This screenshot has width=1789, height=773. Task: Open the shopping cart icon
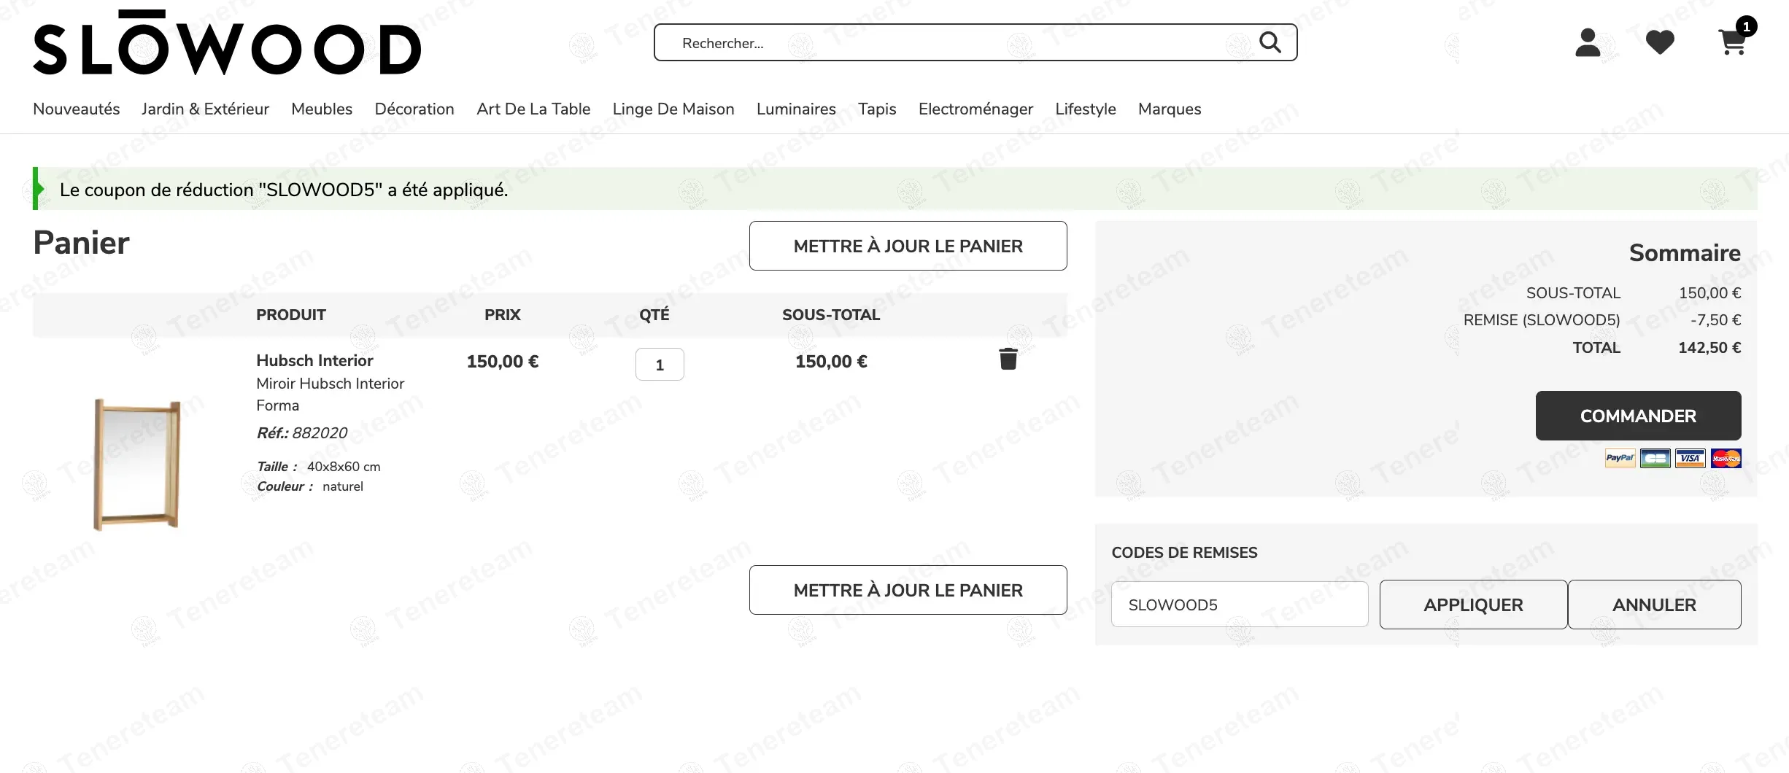click(1734, 42)
